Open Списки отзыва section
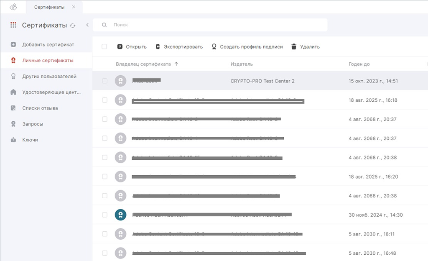428x261 pixels. click(x=40, y=108)
